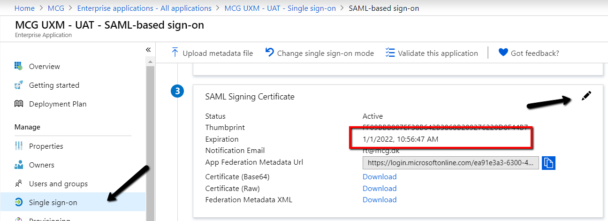Click the pencil edit icon for SAML Signing Certificate
The height and width of the screenshot is (221, 608).
tap(586, 96)
